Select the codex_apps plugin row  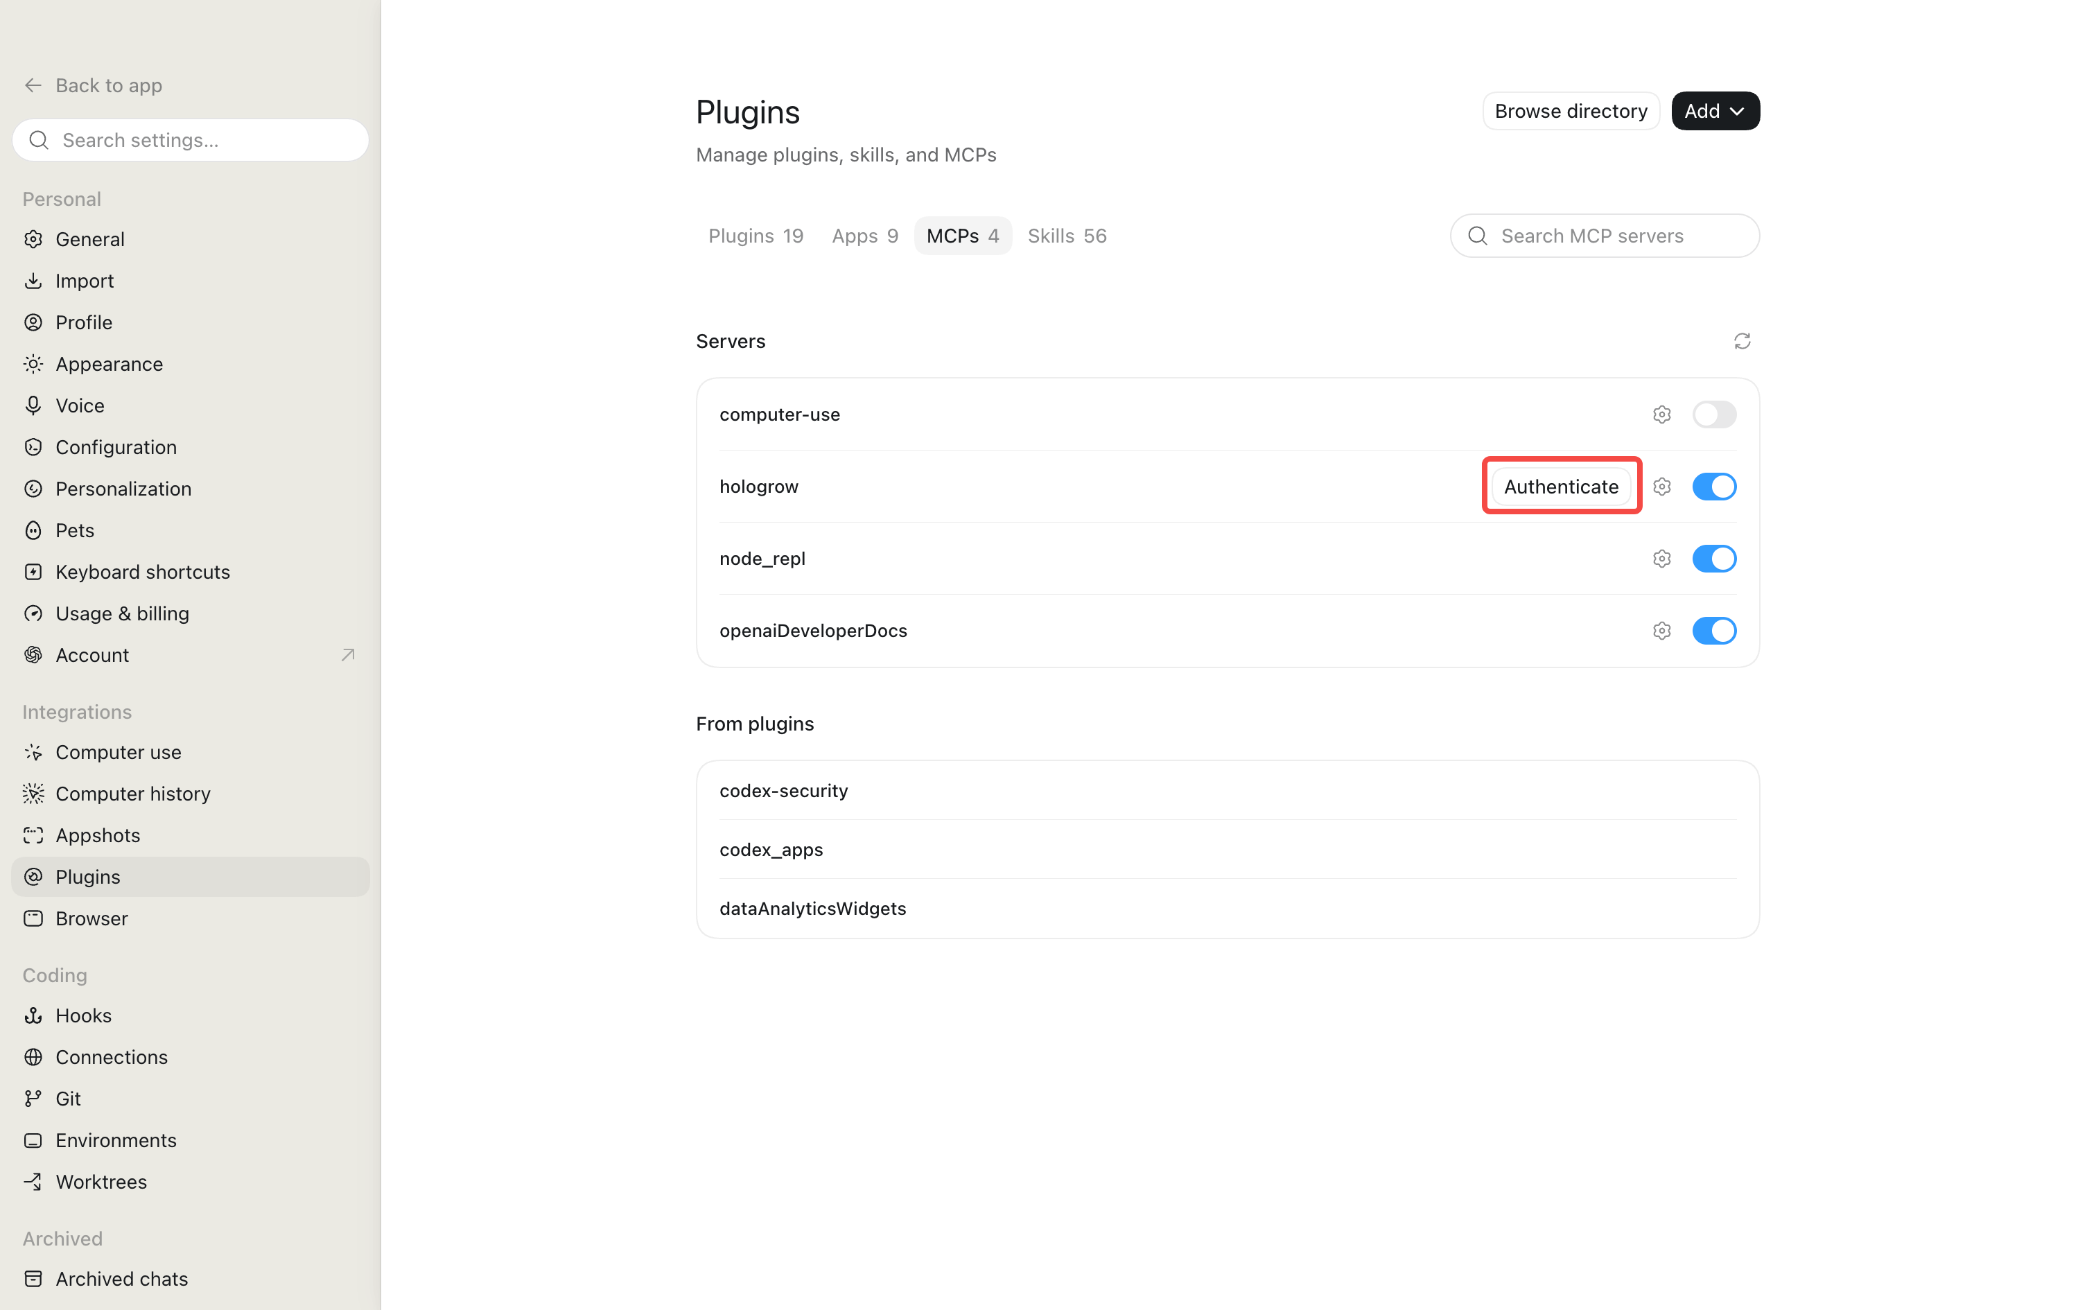tap(1228, 849)
